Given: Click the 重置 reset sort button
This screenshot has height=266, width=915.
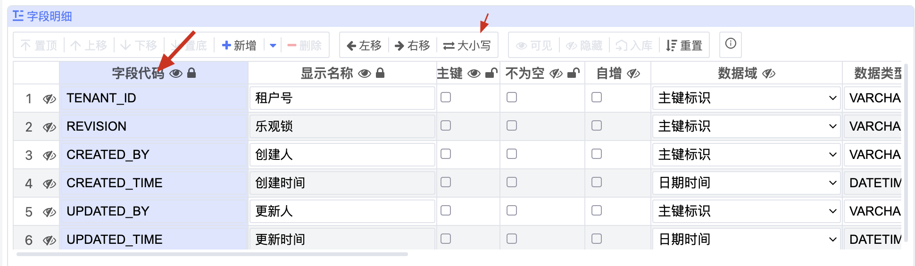Looking at the screenshot, I should pos(684,45).
